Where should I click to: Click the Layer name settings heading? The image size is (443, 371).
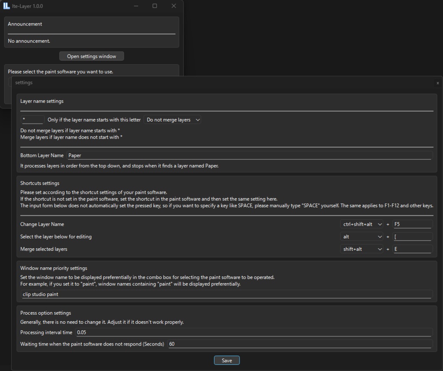point(42,101)
